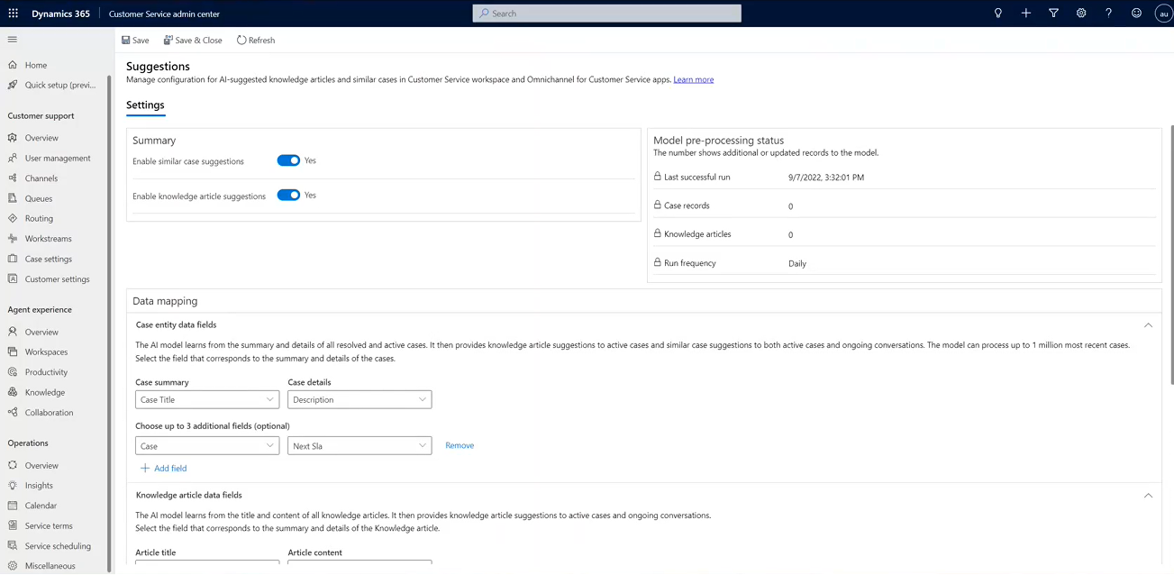Click into the Search box
1174x575 pixels.
pos(605,13)
